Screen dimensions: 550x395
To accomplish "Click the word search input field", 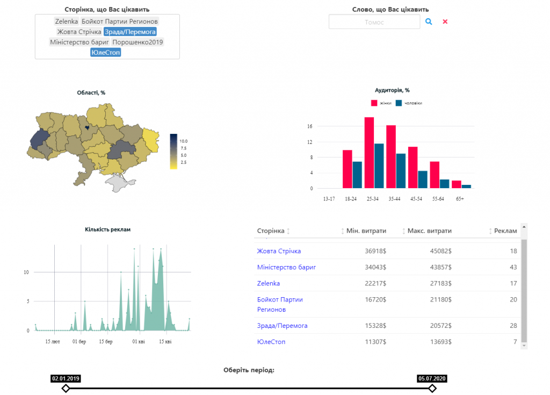I will (374, 22).
